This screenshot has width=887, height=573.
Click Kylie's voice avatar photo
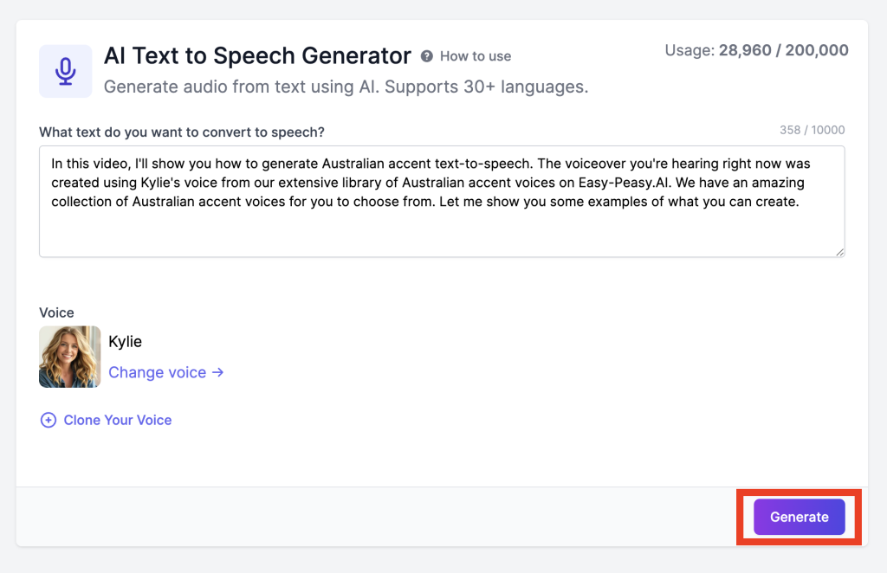pyautogui.click(x=70, y=357)
